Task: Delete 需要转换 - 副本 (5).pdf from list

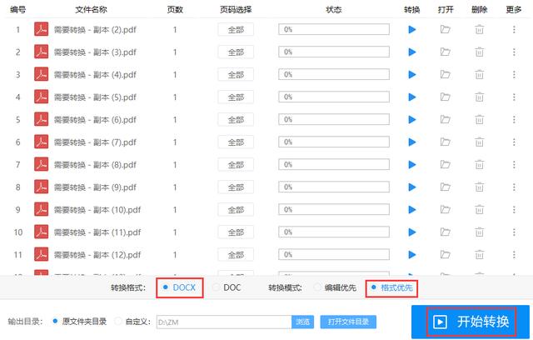Action: (480, 97)
